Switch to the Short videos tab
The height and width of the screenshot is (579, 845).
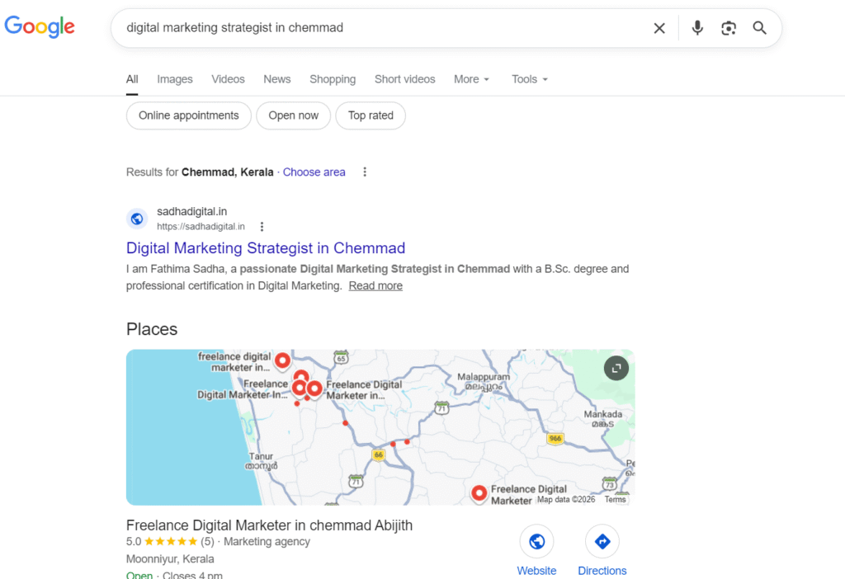[404, 79]
